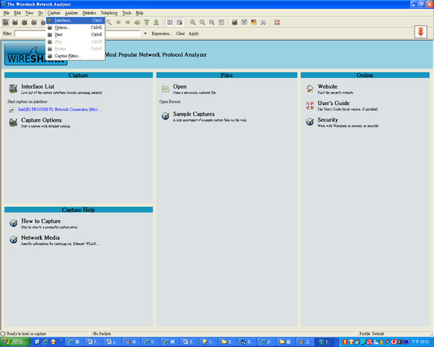Open the Help menu
This screenshot has height=347, width=434.
coord(139,13)
